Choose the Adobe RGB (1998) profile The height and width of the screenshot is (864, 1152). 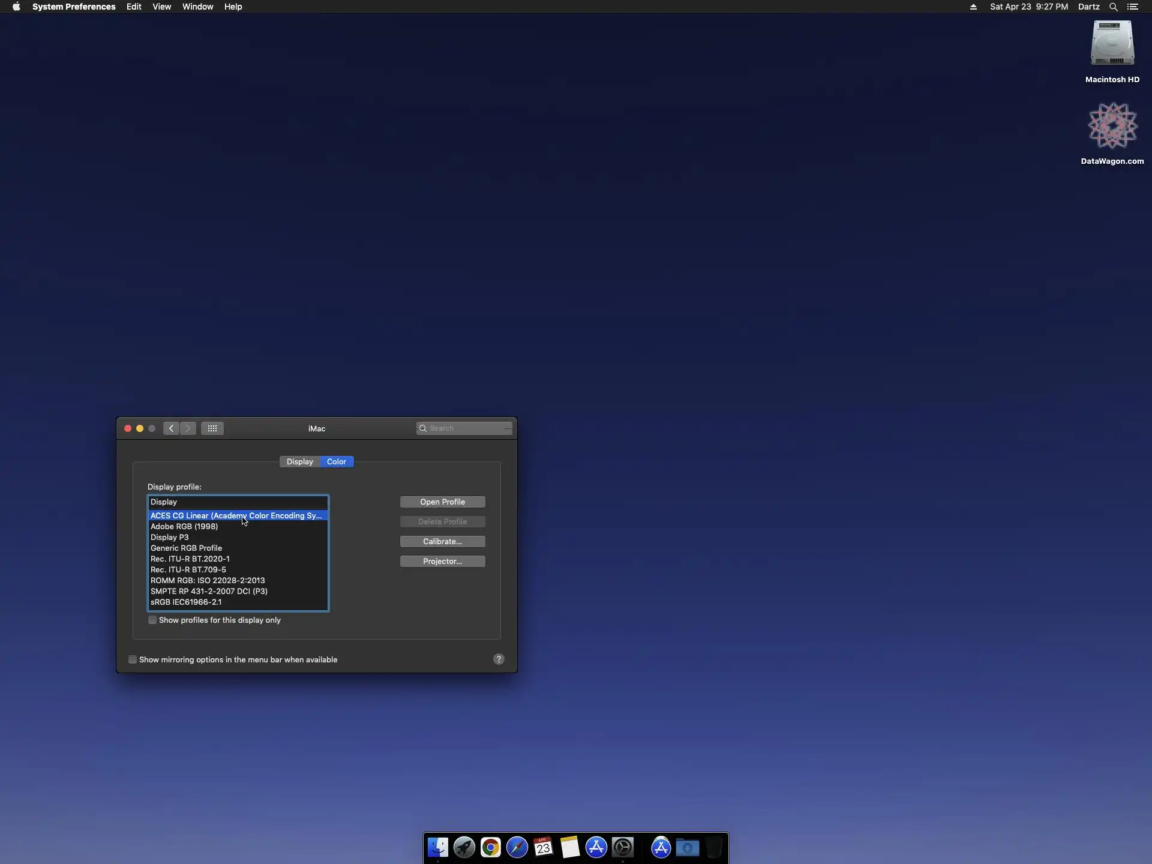pyautogui.click(x=184, y=527)
